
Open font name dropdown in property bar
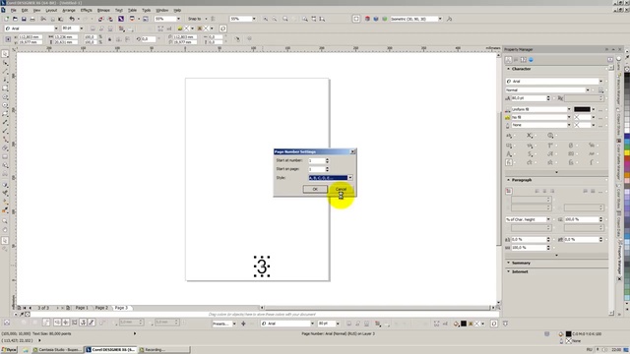click(56, 29)
